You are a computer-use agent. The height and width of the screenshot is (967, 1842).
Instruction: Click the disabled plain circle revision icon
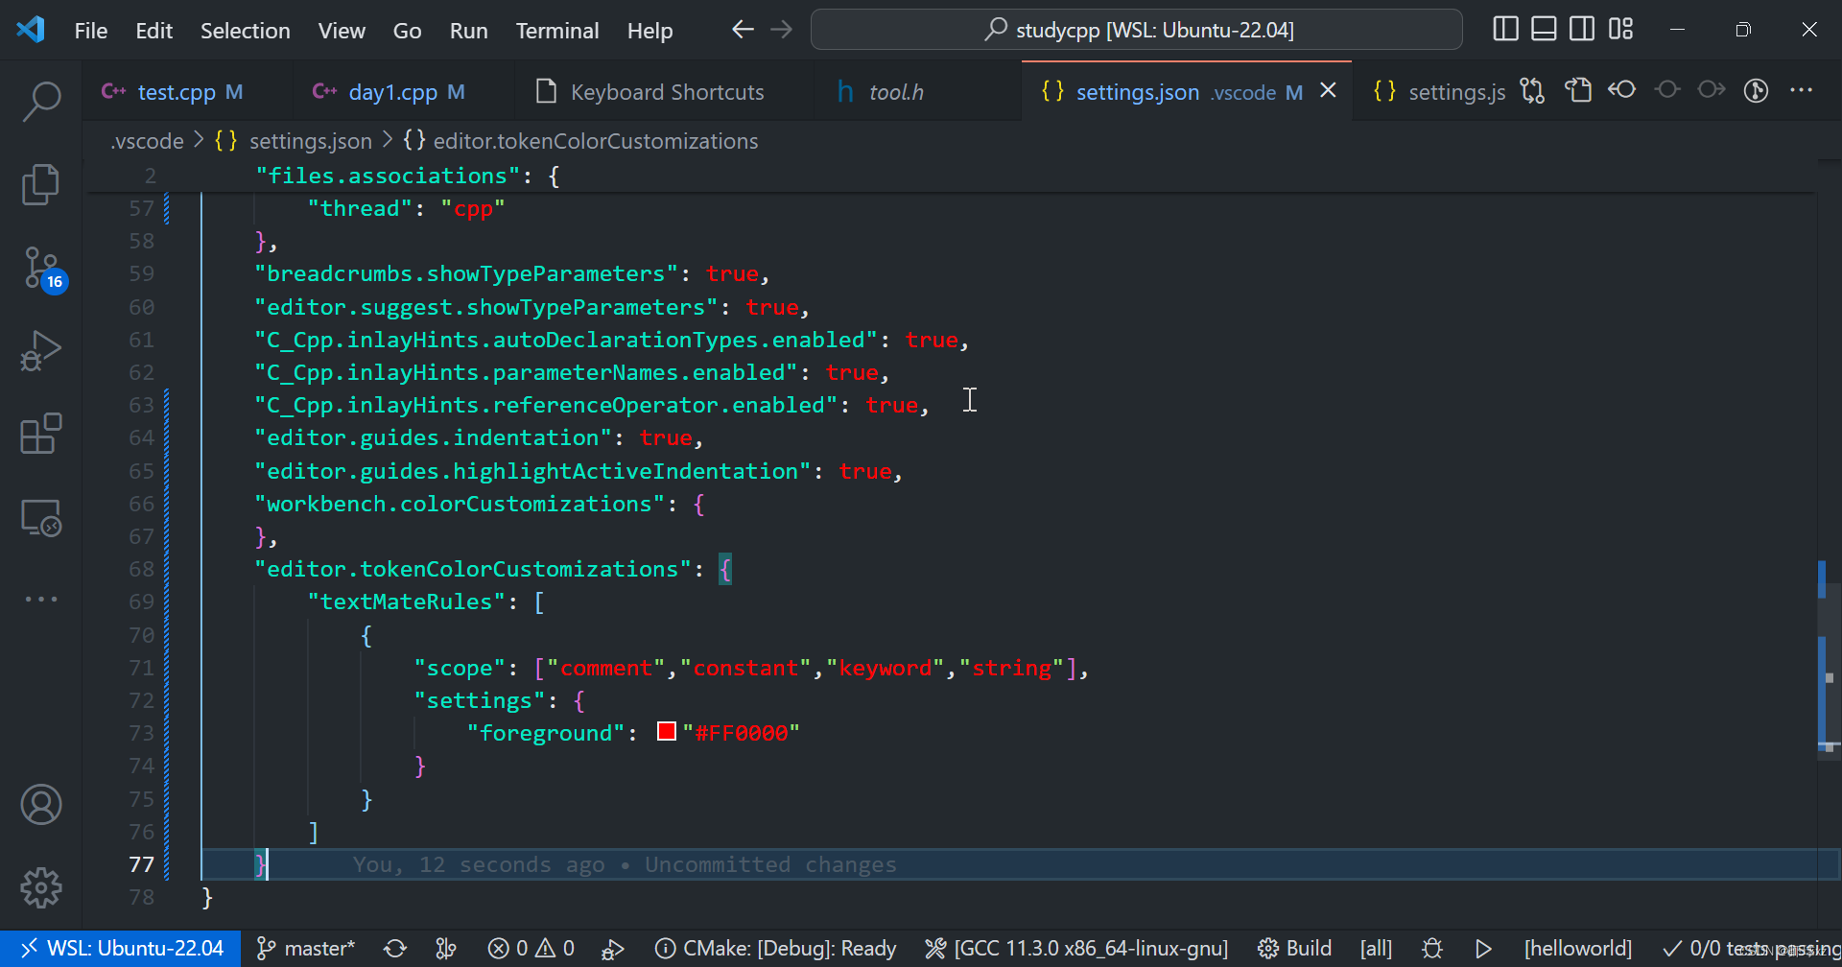[1667, 90]
